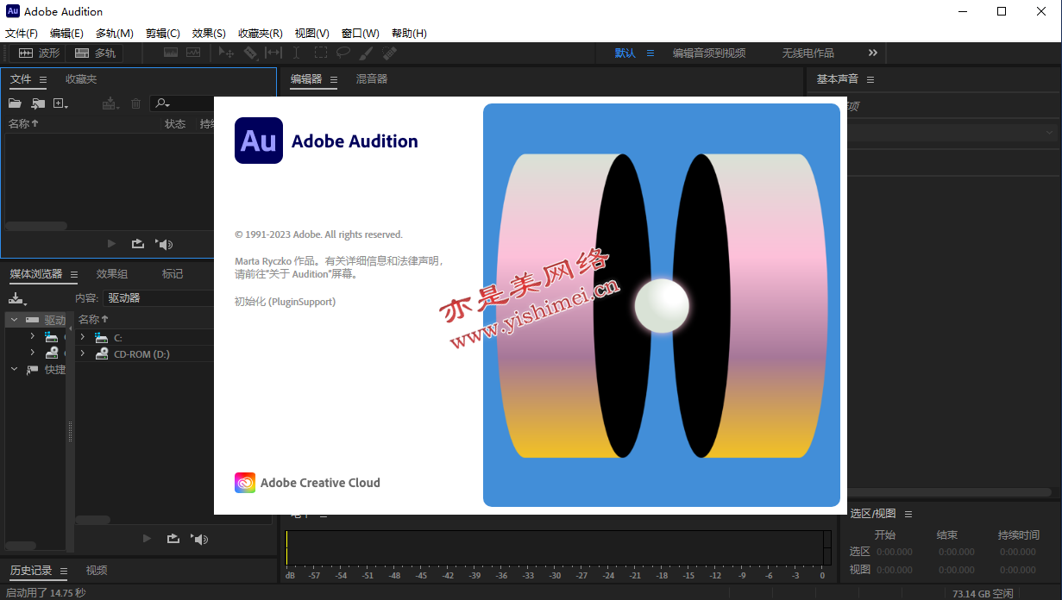Toggle auto-play in the Files panel
This screenshot has width=1062, height=600.
pos(164,244)
